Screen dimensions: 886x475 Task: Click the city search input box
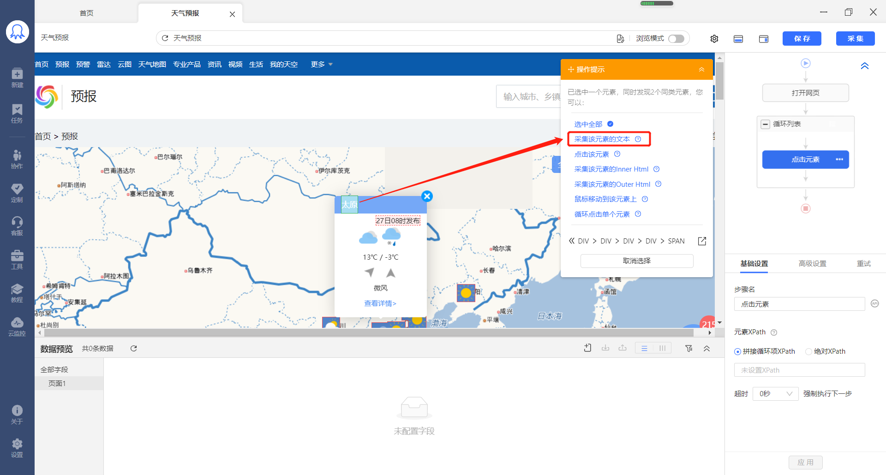529,96
